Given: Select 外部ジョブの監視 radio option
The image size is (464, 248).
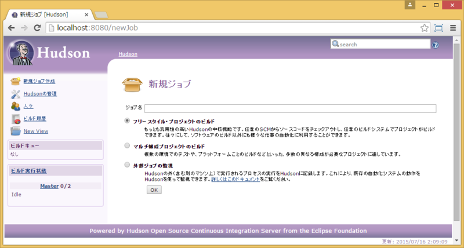Looking at the screenshot, I should [127, 165].
